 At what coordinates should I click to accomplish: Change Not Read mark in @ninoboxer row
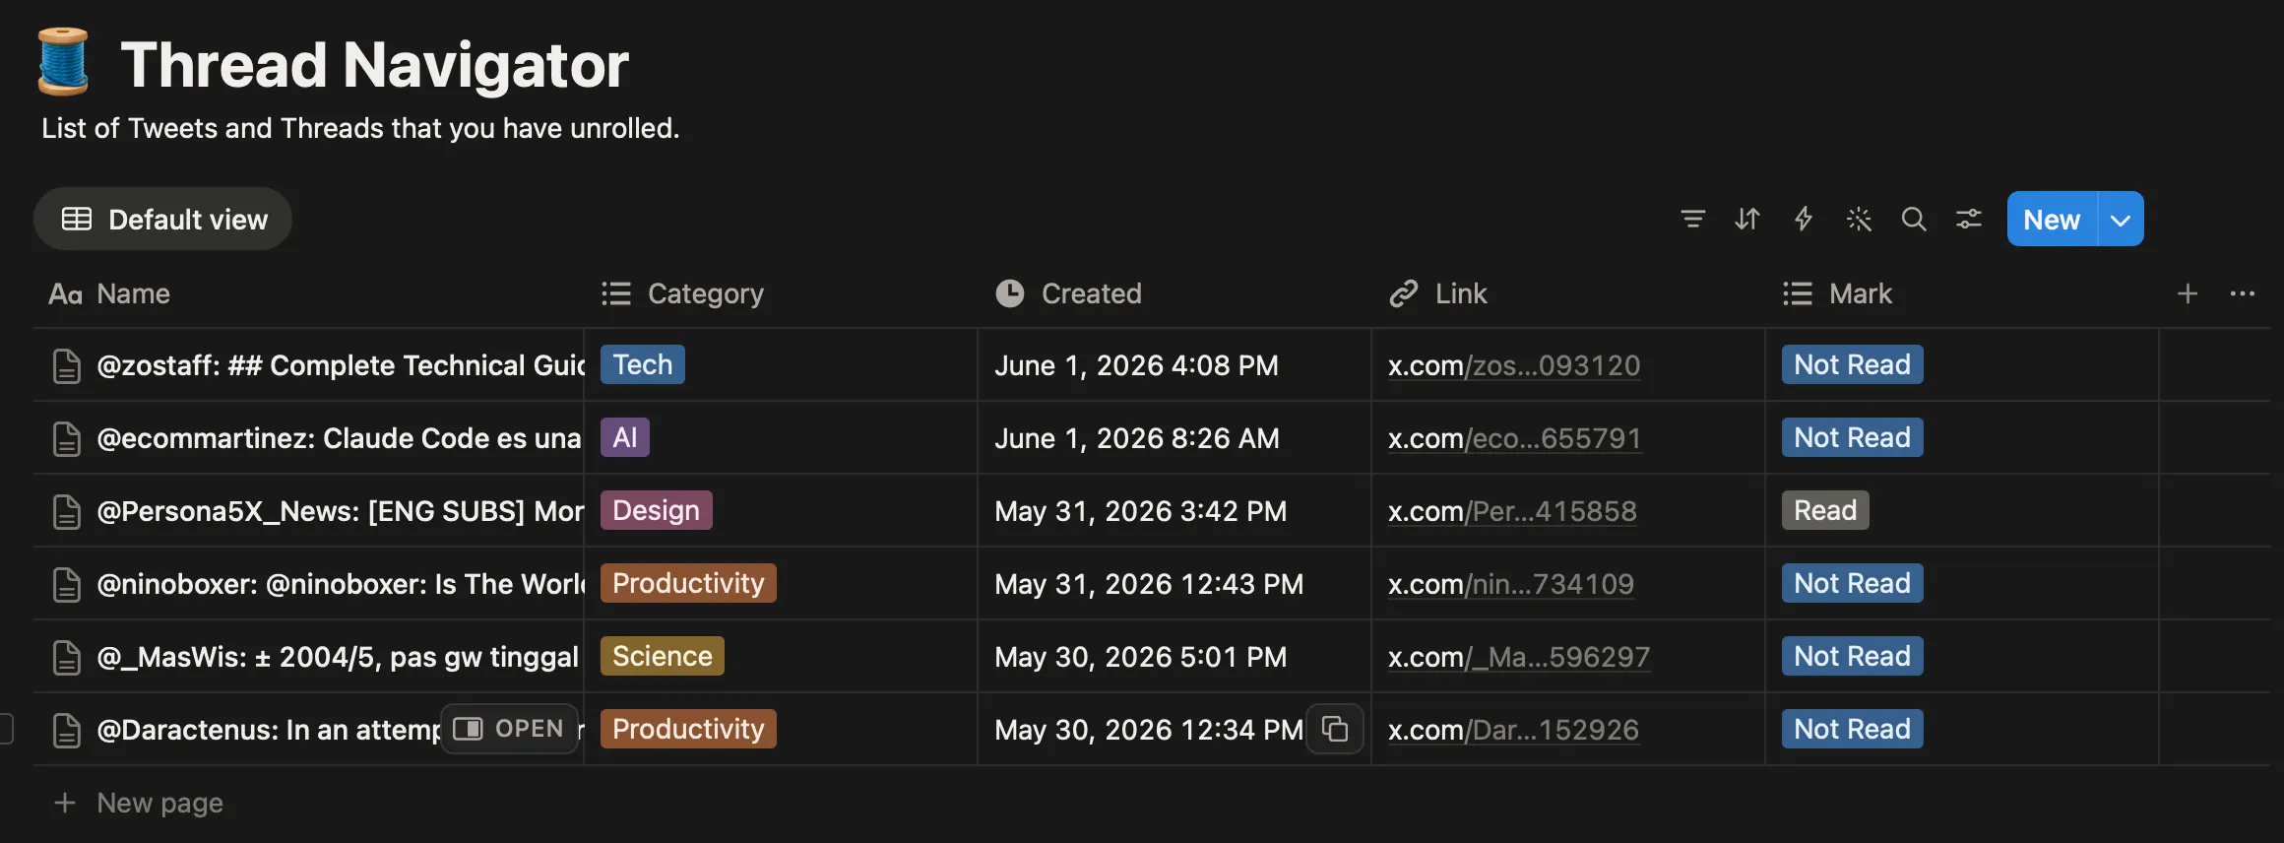[1852, 583]
